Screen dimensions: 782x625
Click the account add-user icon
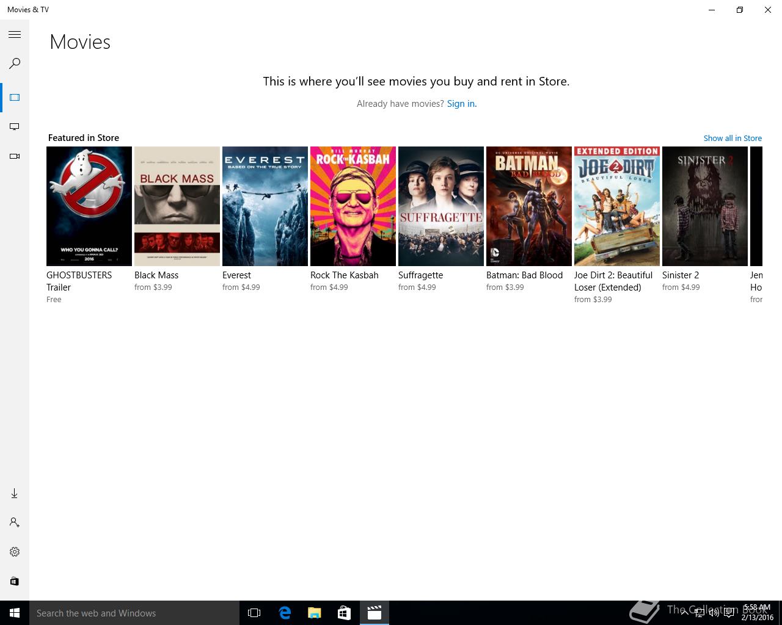point(15,522)
